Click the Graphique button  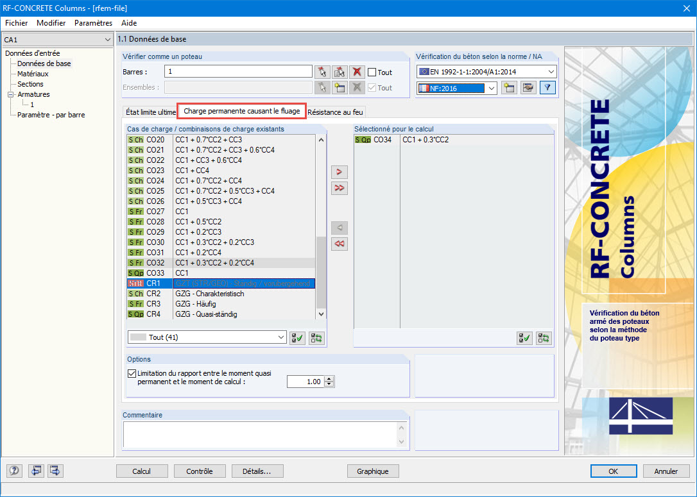(x=372, y=471)
